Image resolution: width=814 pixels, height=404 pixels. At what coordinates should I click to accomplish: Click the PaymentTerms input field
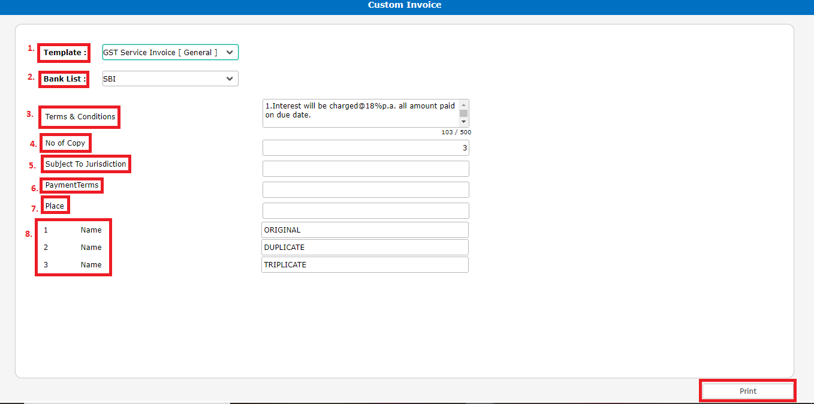pyautogui.click(x=366, y=189)
